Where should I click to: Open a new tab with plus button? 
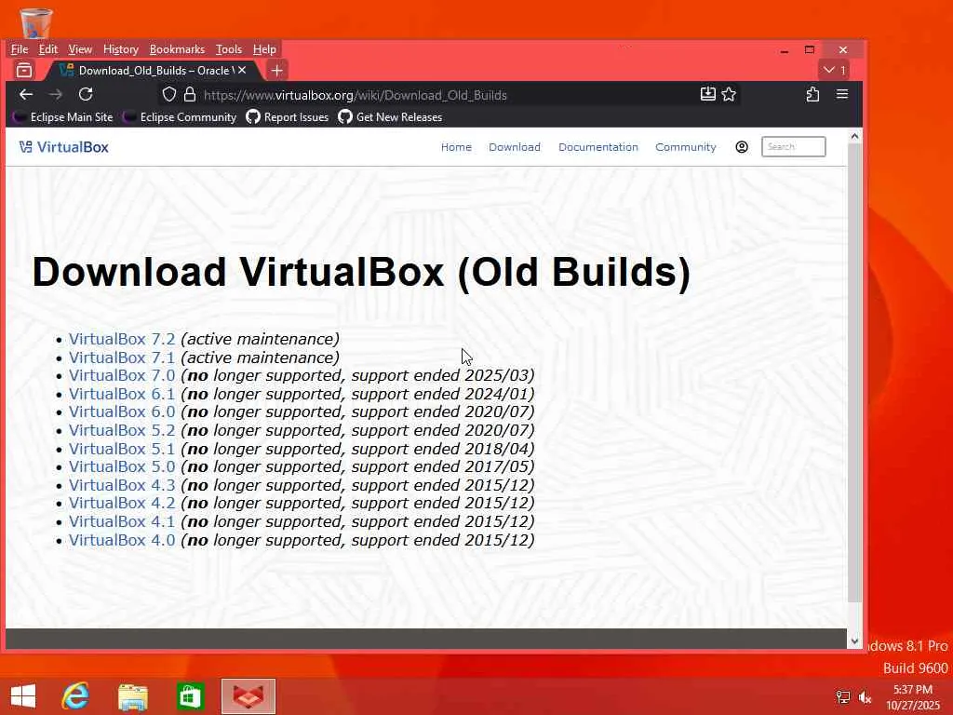tap(277, 71)
